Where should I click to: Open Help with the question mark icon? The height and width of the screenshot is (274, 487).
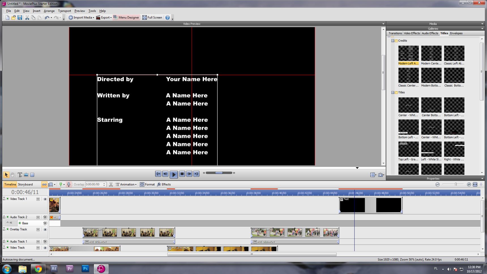(x=168, y=18)
